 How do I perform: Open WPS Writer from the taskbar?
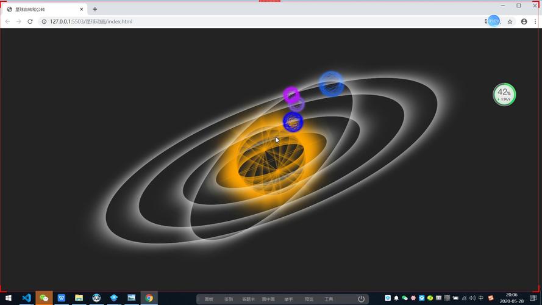point(62,298)
